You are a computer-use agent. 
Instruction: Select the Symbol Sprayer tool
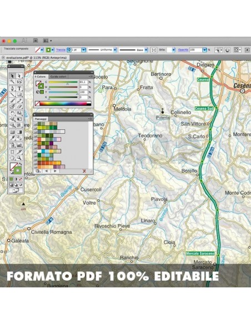click(12, 145)
